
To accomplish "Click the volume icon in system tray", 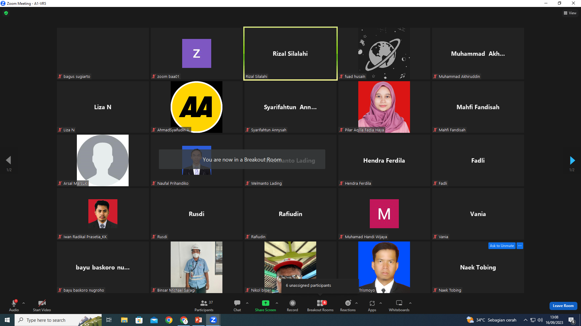I will point(540,320).
